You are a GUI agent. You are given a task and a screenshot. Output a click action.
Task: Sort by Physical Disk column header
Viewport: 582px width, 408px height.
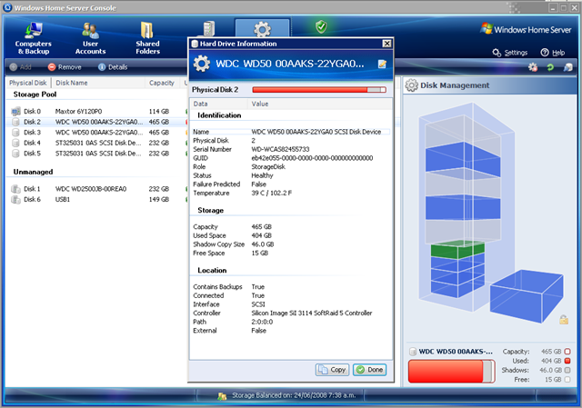click(28, 83)
